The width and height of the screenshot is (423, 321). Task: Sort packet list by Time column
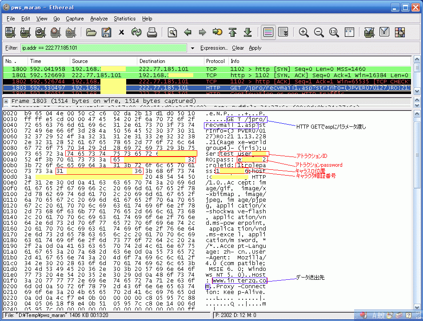click(48, 61)
